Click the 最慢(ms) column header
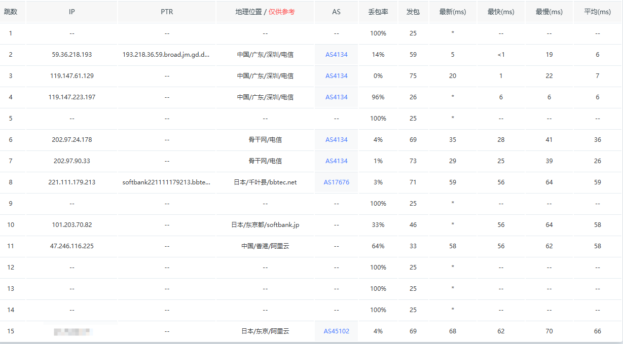 pyautogui.click(x=549, y=12)
